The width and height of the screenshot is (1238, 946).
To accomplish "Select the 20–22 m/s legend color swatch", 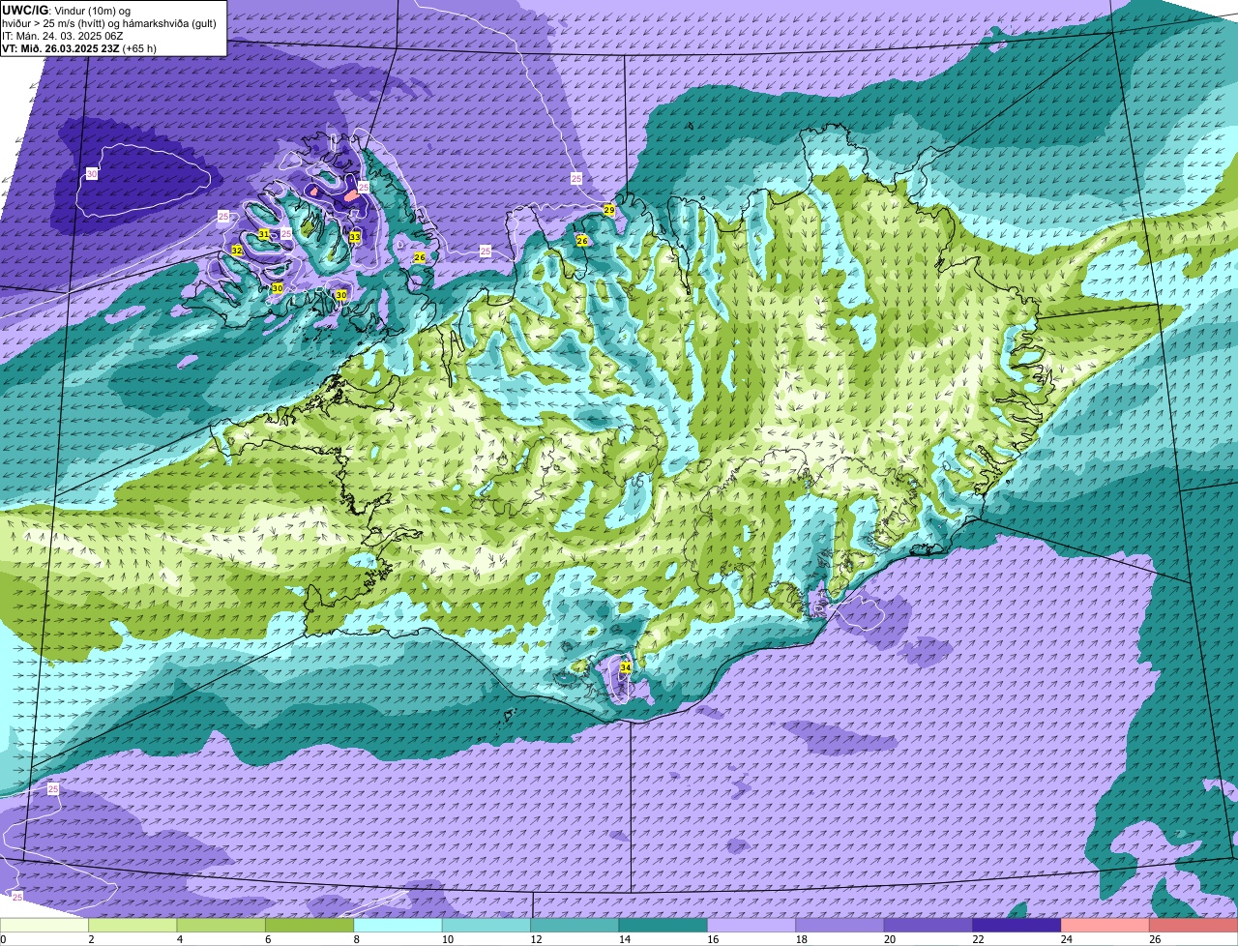I will click(929, 925).
